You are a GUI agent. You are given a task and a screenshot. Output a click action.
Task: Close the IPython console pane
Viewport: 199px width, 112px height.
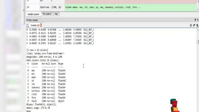[x=198, y=20]
